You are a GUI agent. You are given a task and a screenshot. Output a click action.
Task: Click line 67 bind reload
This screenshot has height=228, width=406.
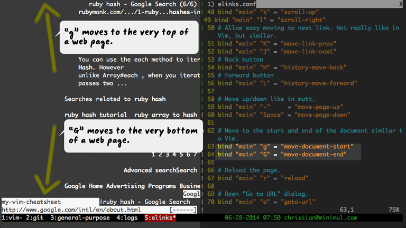263,178
